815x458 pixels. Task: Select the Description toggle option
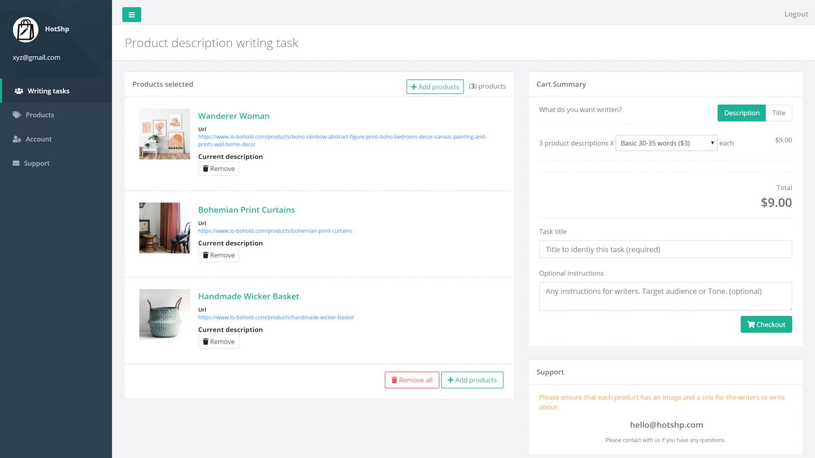[x=741, y=113]
